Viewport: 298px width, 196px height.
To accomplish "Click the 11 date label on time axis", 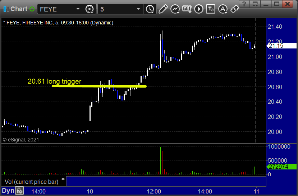I will pyautogui.click(x=257, y=191).
